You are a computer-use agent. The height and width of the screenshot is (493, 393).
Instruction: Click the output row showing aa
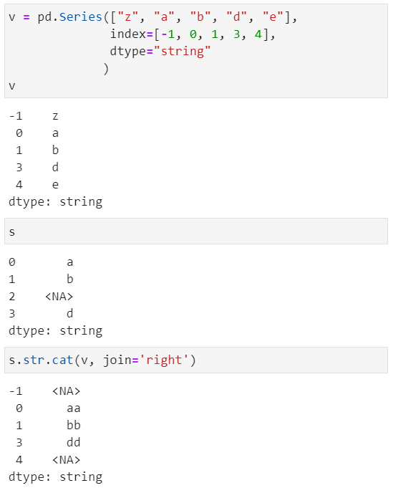point(45,408)
